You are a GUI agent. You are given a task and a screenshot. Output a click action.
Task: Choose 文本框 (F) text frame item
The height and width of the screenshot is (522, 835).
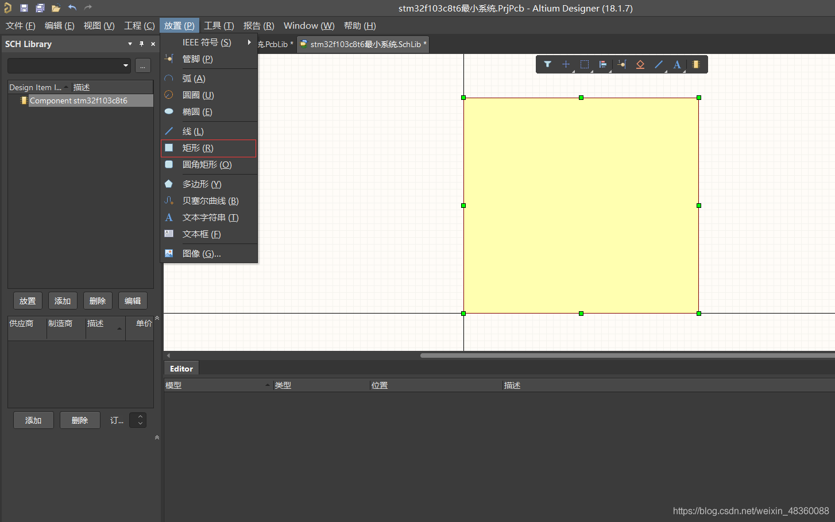(209, 234)
